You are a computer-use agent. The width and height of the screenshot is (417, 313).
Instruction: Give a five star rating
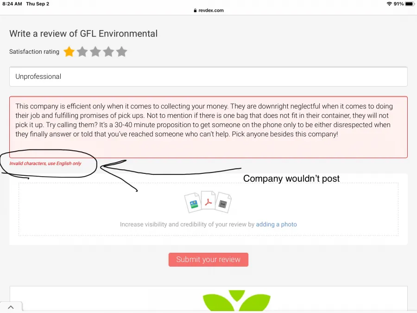(x=121, y=51)
